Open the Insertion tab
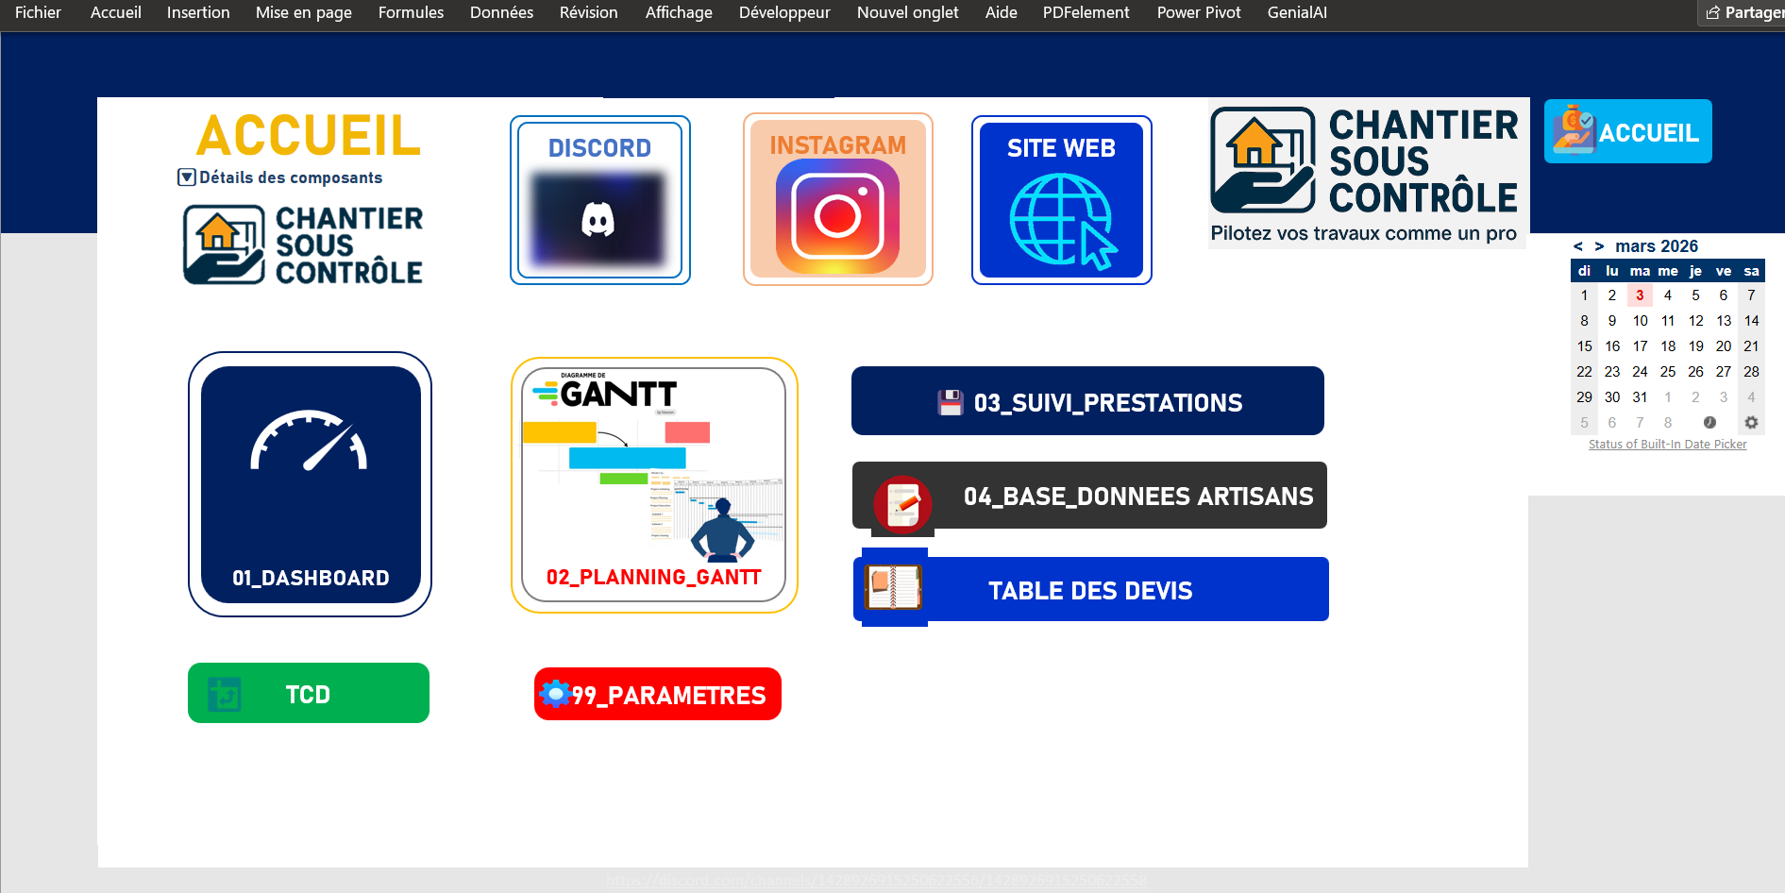This screenshot has height=893, width=1785. pos(198,12)
